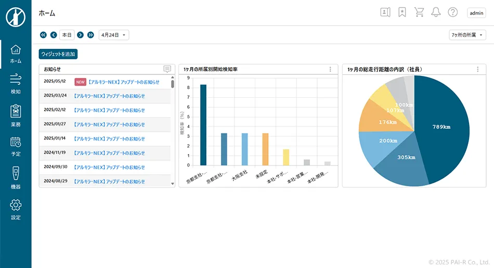This screenshot has width=494, height=268.
Task: Expand the 7ヶ所の所属 dropdown
Action: tap(467, 35)
